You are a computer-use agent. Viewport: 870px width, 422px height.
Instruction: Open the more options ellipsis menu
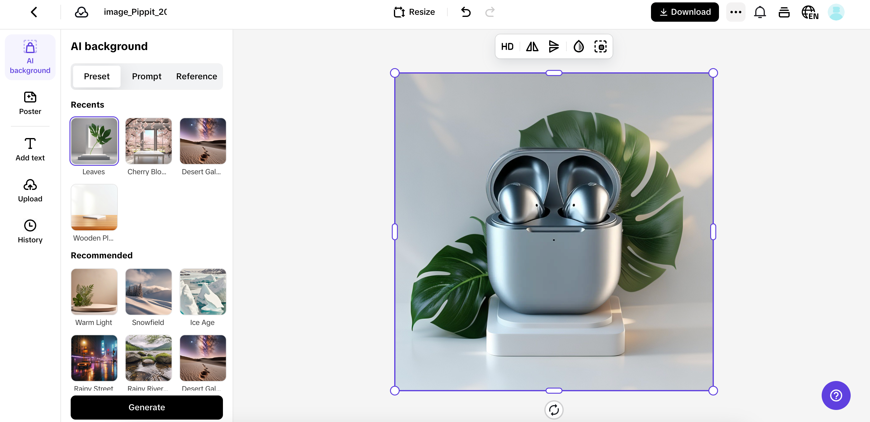click(736, 12)
